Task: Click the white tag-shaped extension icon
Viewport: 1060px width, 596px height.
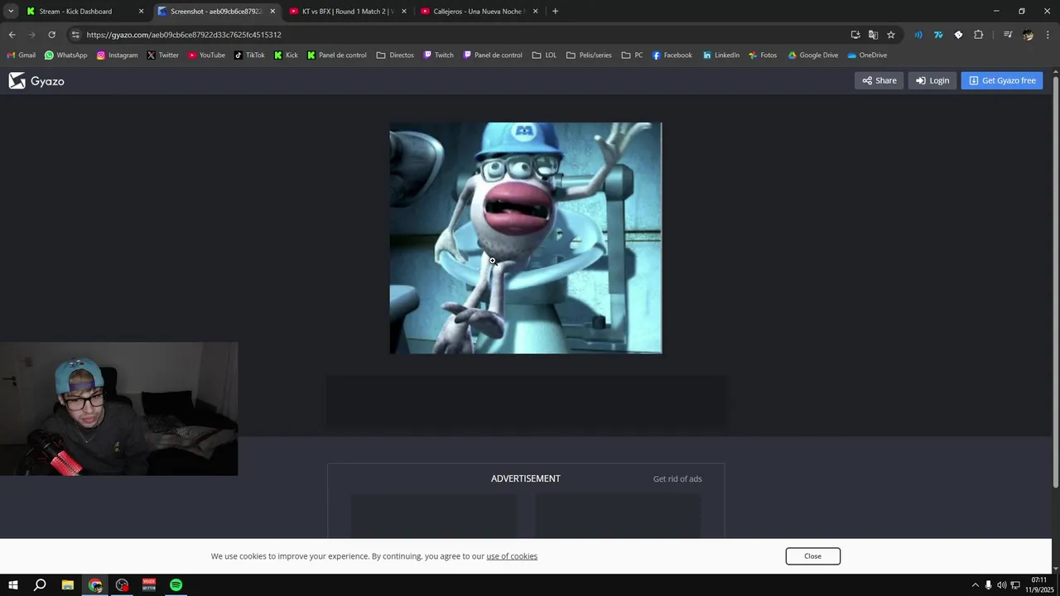Action: 958,35
